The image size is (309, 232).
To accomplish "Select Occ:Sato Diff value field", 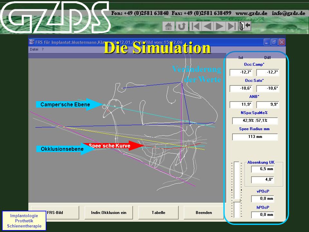I will (267, 88).
